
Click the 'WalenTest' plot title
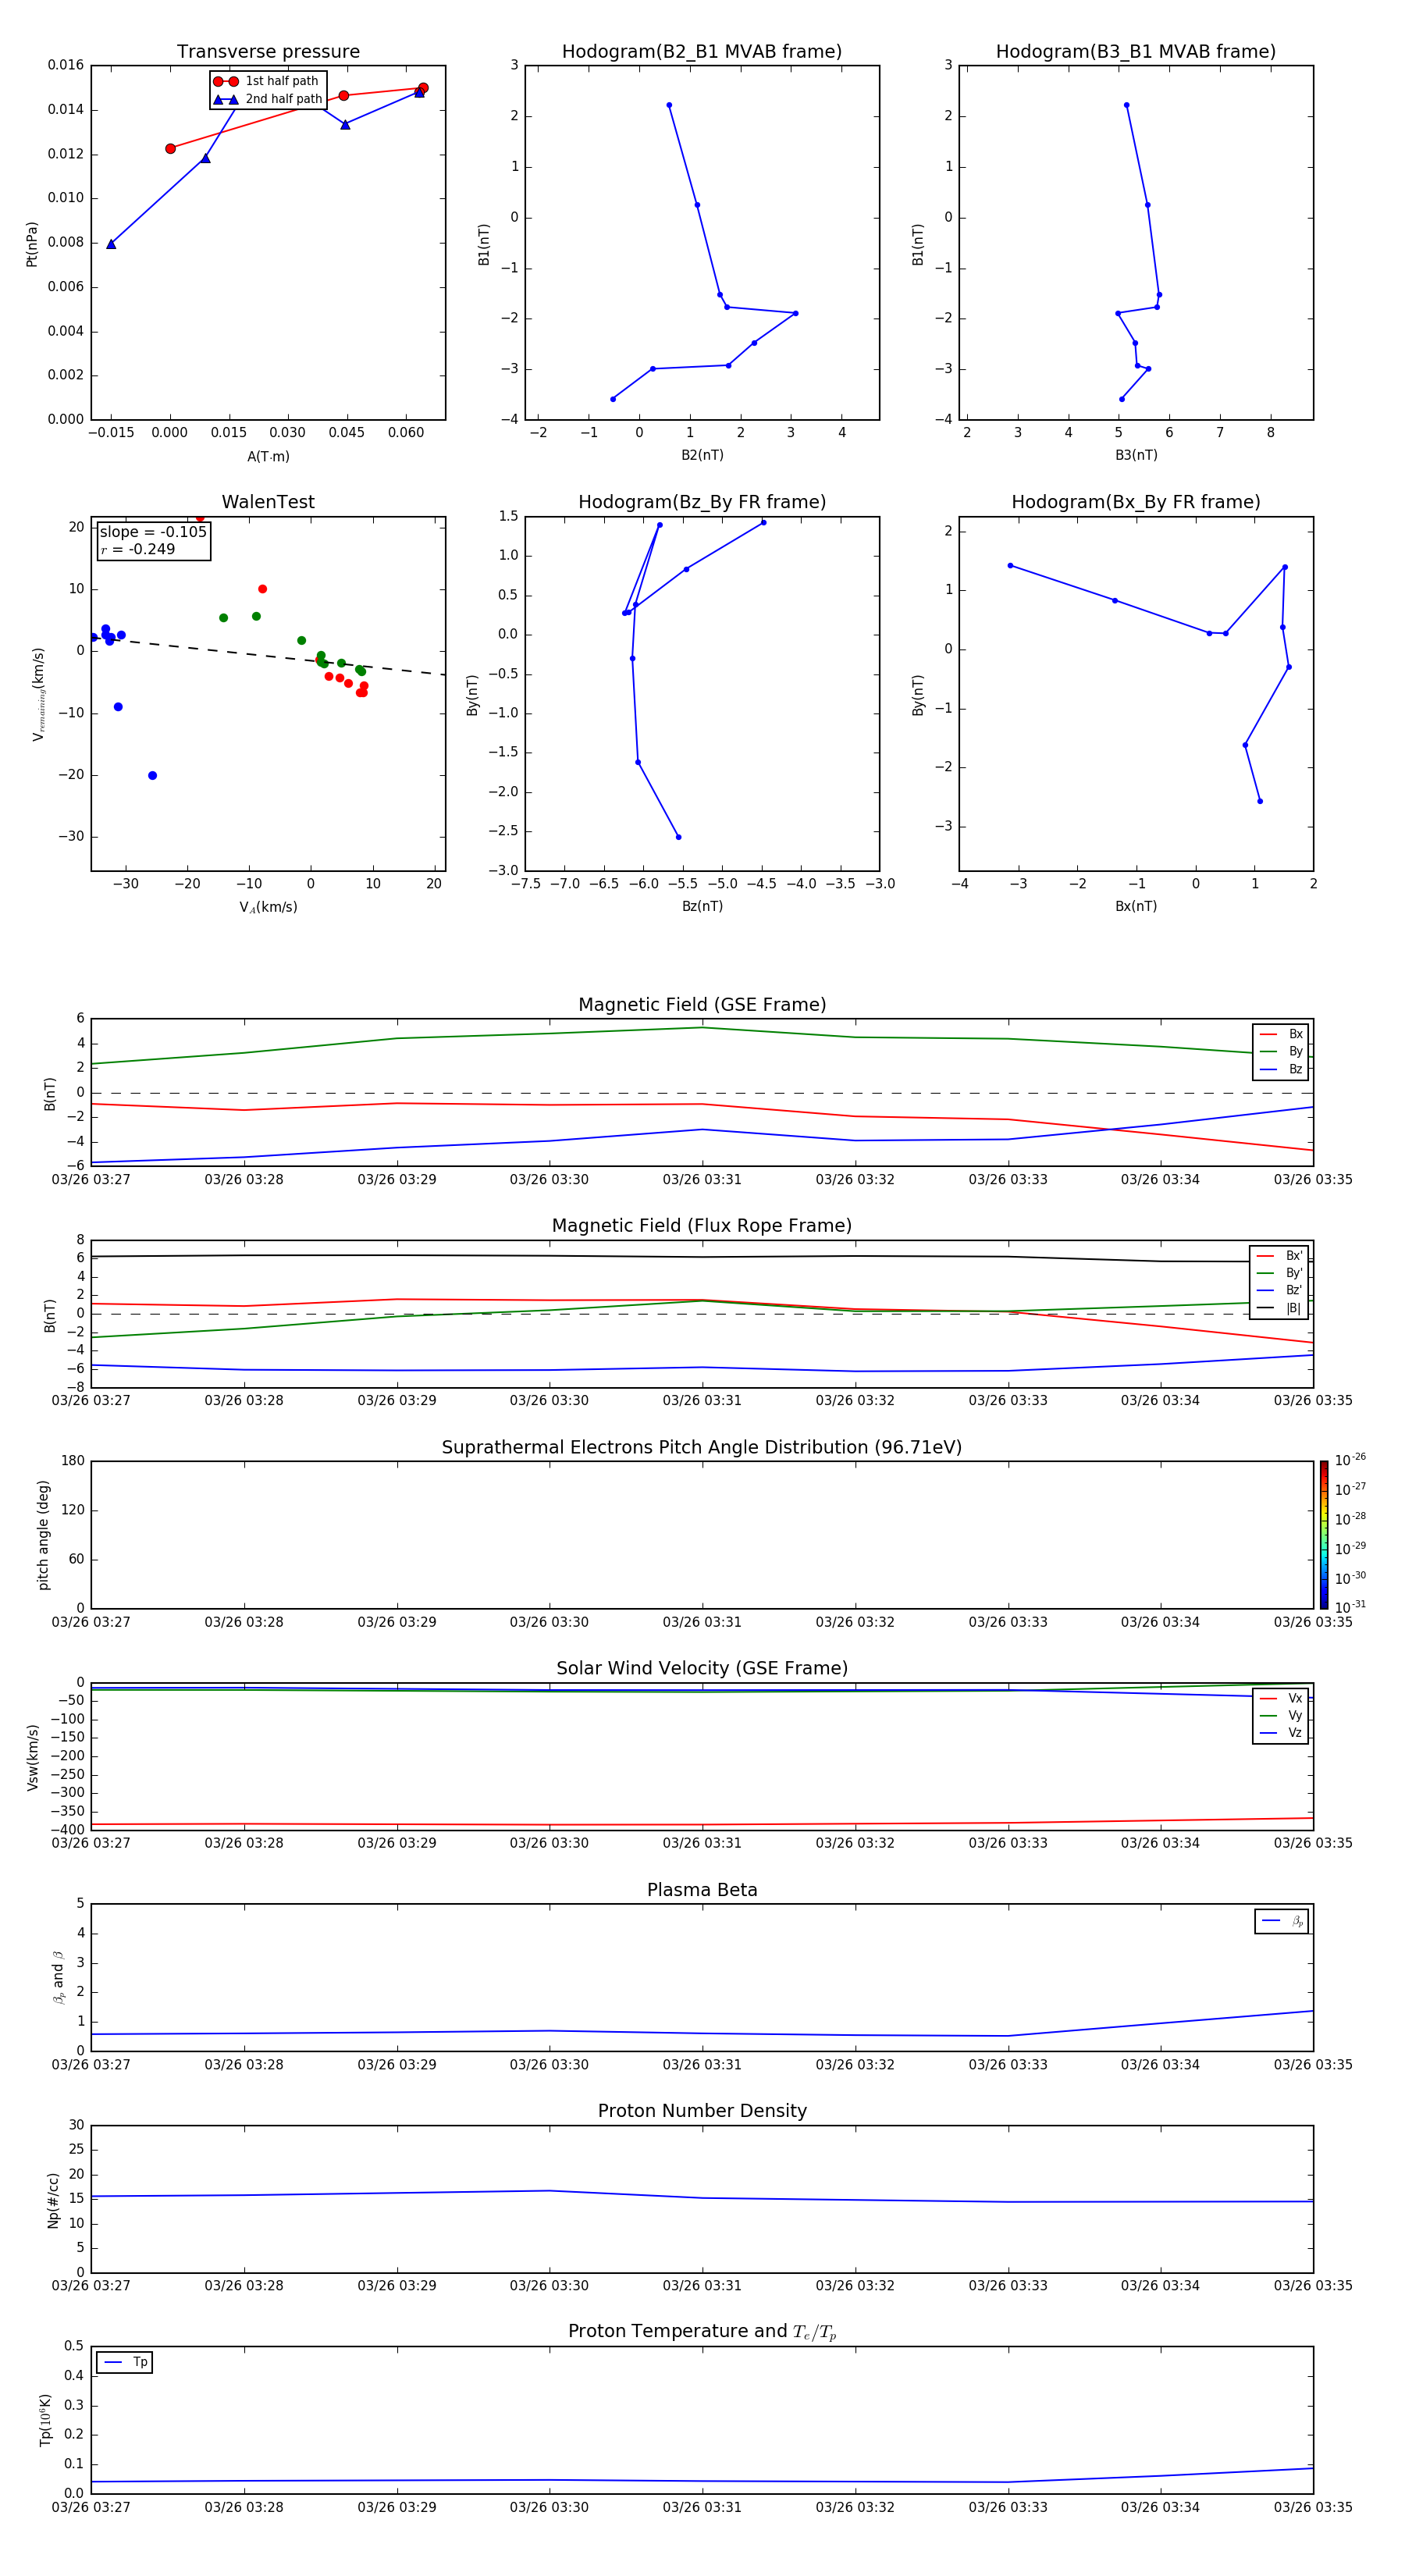pos(268,502)
